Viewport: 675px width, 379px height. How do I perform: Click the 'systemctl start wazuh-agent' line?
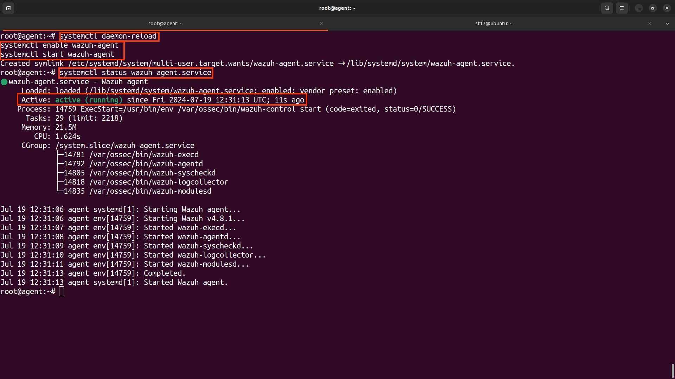(57, 54)
